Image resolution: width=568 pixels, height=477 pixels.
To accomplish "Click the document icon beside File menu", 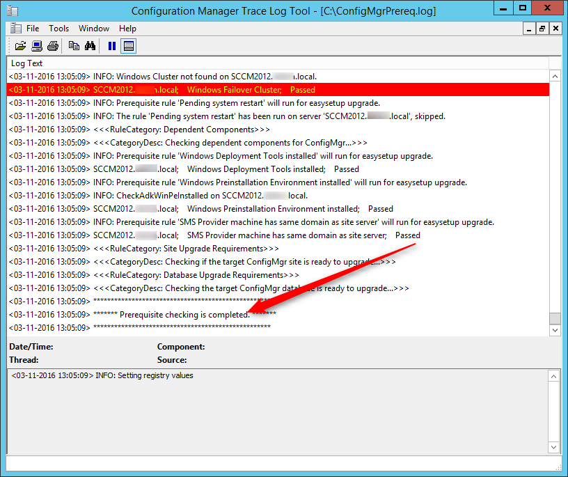I will pyautogui.click(x=15, y=29).
